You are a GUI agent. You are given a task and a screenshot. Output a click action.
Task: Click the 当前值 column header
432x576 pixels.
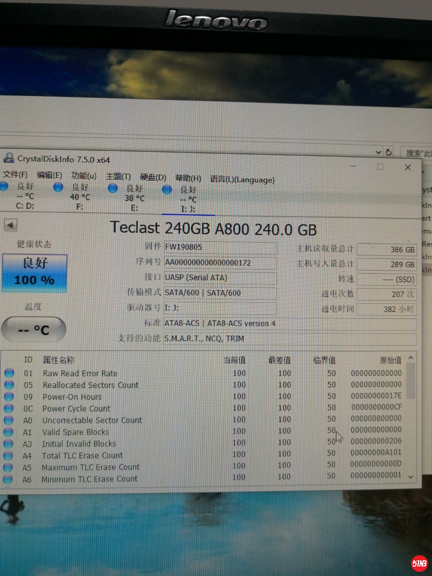(x=235, y=360)
